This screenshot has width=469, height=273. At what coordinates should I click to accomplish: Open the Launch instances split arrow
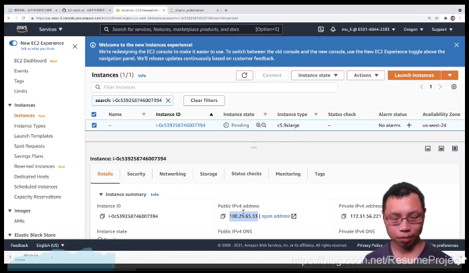pos(450,75)
